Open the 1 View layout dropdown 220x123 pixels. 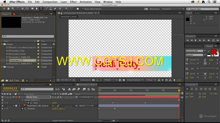click(150, 80)
